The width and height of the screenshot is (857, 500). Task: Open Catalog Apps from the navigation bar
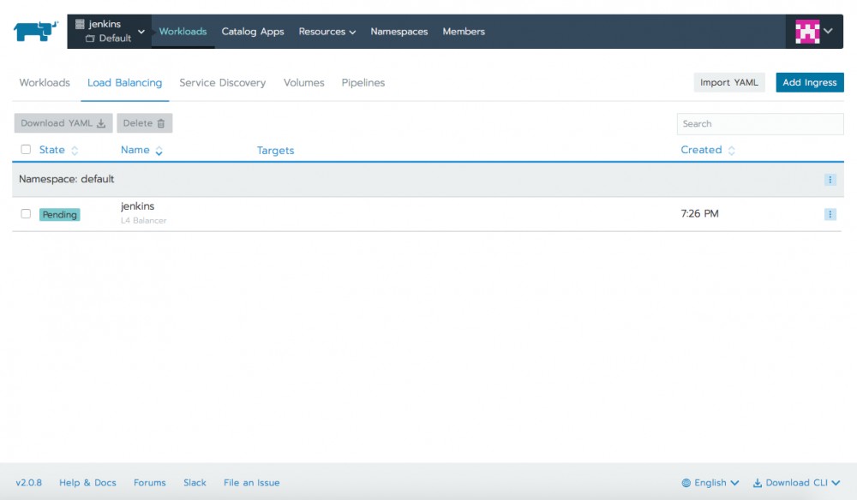click(x=253, y=31)
